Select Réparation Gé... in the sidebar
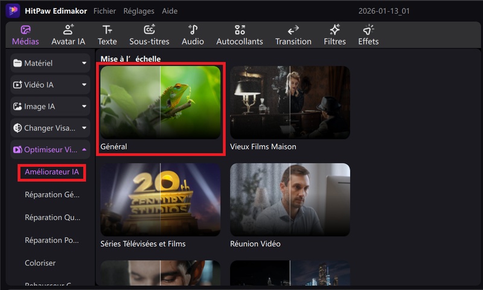Image resolution: width=483 pixels, height=290 pixels. (52, 195)
